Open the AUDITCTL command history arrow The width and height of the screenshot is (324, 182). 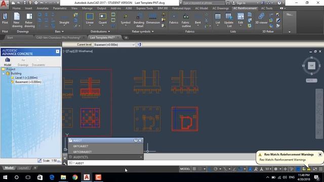click(141, 157)
